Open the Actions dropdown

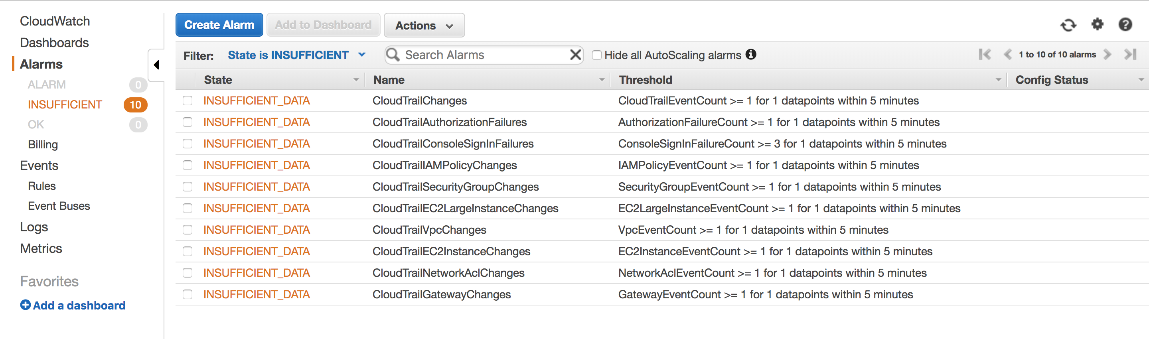click(424, 26)
